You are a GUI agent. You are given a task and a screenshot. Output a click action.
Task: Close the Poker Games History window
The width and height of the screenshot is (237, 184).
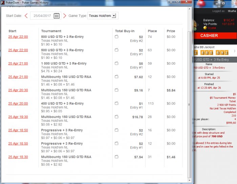point(186,2)
